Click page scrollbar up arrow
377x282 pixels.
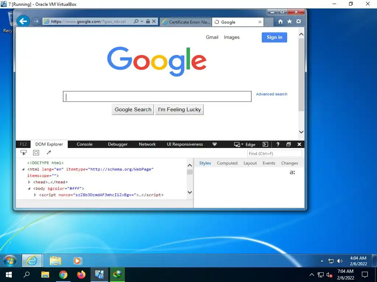[x=301, y=35]
